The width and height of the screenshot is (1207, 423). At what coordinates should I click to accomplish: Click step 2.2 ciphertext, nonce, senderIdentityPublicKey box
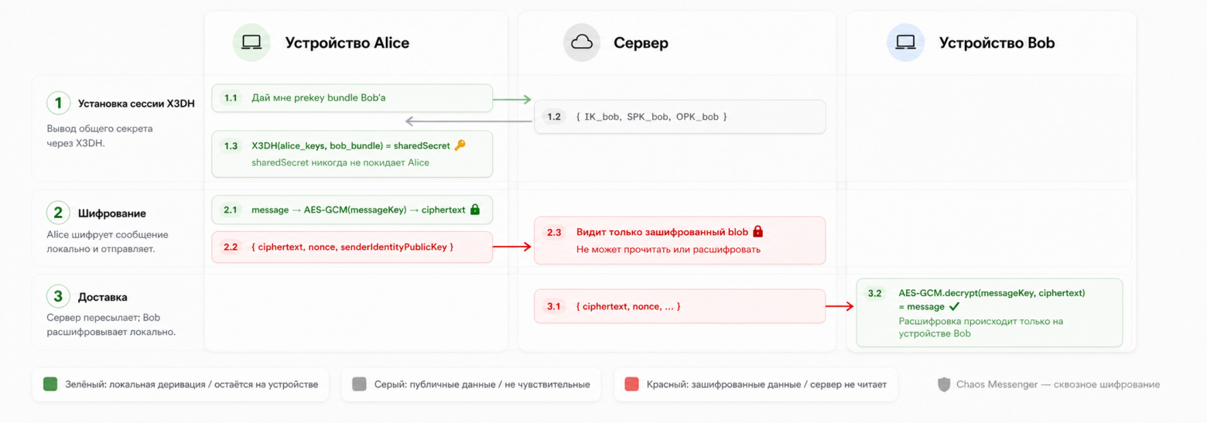click(352, 247)
